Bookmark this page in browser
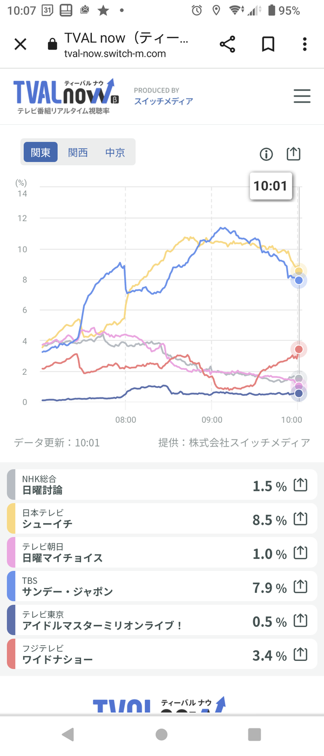The height and width of the screenshot is (756, 324). (x=268, y=44)
